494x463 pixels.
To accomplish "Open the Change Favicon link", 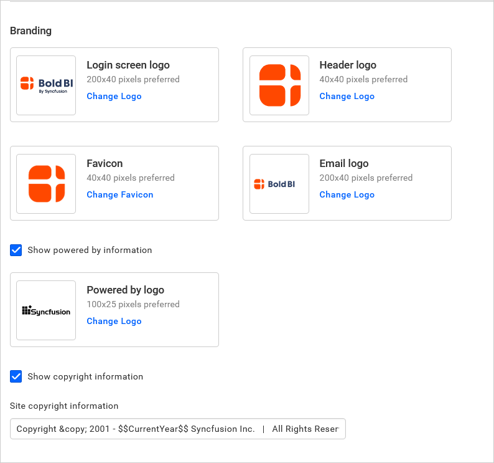I will [x=120, y=194].
